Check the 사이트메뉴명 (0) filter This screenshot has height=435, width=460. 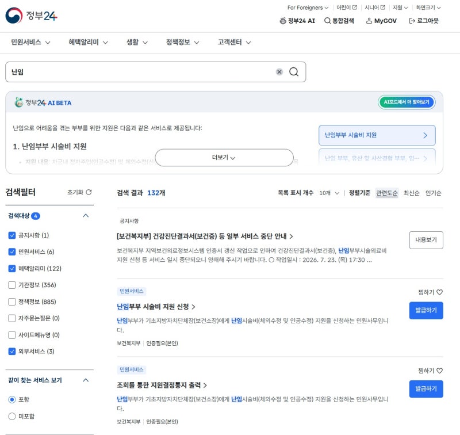click(x=12, y=335)
